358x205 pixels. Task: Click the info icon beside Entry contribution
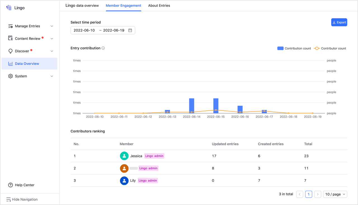coord(103,48)
